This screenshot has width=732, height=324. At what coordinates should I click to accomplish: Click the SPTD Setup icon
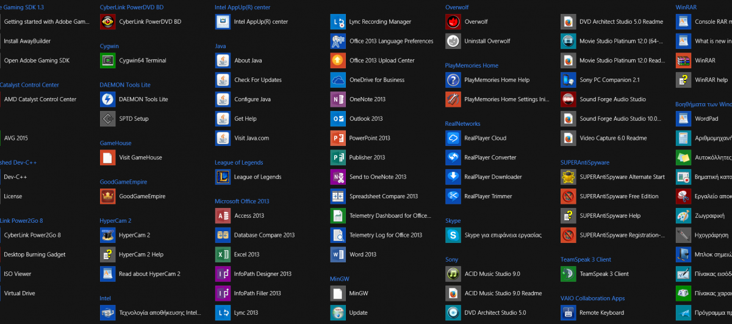[108, 118]
